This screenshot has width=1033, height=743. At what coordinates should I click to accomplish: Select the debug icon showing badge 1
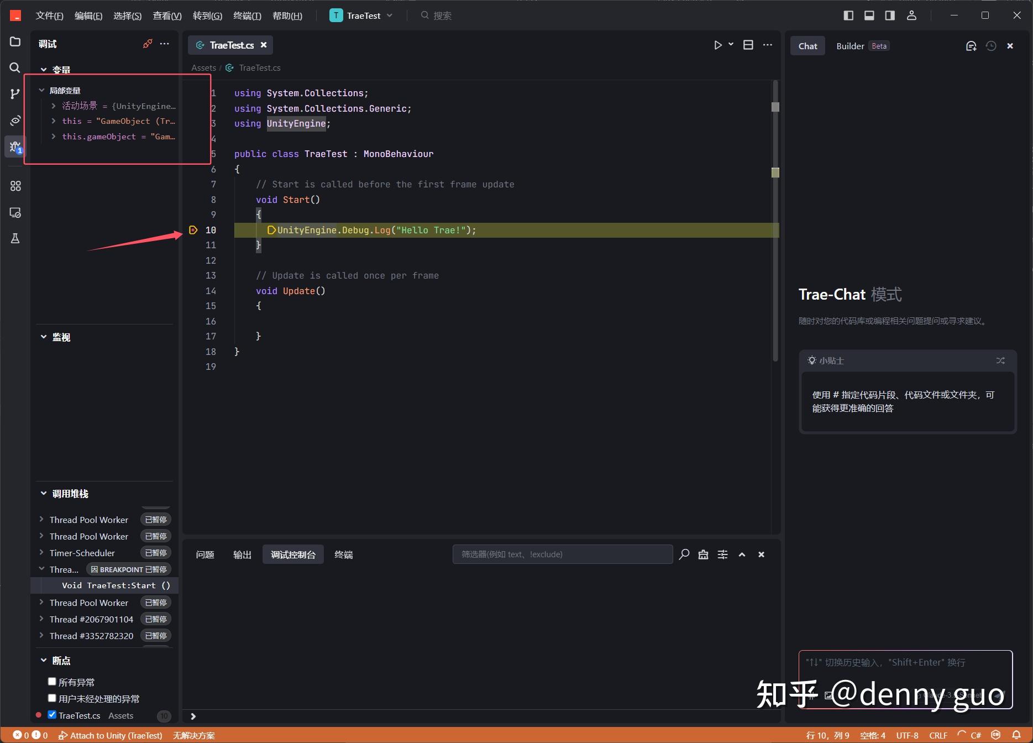[15, 146]
